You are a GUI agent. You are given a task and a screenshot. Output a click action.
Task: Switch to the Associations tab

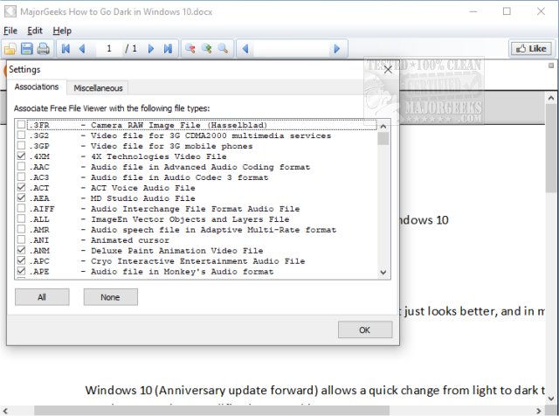tap(37, 87)
